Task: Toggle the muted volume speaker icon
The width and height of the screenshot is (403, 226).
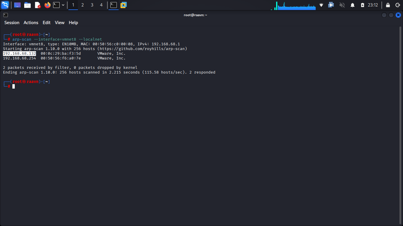Action: (342, 5)
